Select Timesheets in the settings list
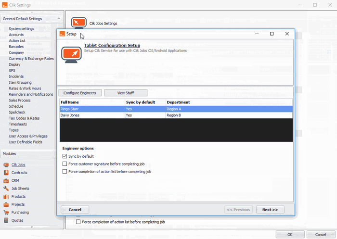The width and height of the screenshot is (337, 239). pos(19,124)
